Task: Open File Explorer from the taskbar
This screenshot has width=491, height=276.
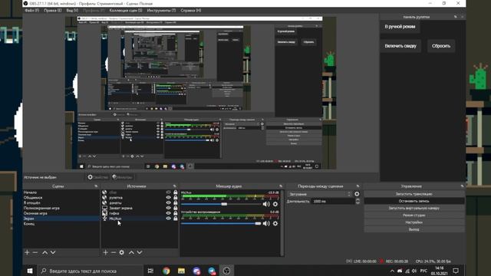Action: pyautogui.click(x=181, y=271)
